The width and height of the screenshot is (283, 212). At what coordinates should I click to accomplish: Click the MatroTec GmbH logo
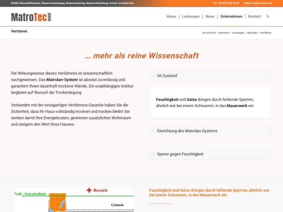coord(31,17)
